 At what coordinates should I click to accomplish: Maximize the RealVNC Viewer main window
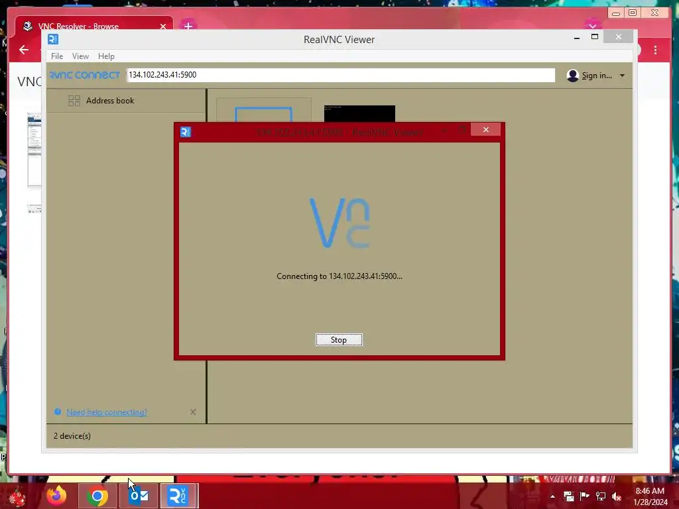click(x=595, y=37)
